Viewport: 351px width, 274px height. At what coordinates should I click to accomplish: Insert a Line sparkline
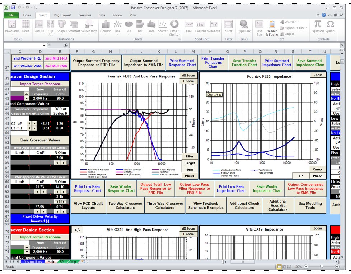[189, 27]
